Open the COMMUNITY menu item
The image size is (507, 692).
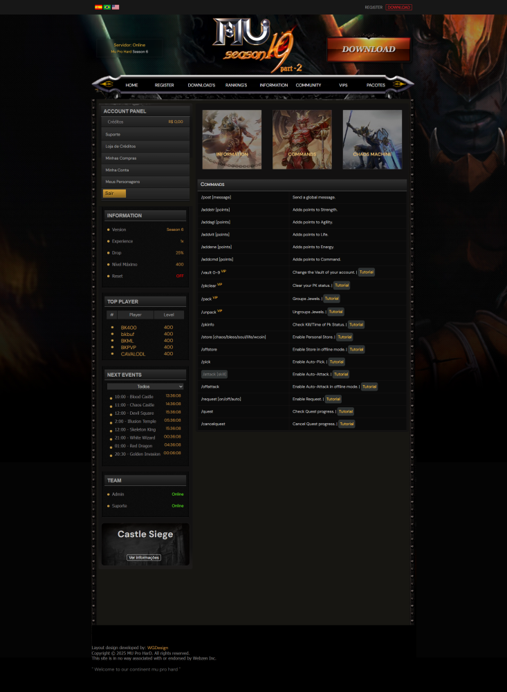point(308,85)
